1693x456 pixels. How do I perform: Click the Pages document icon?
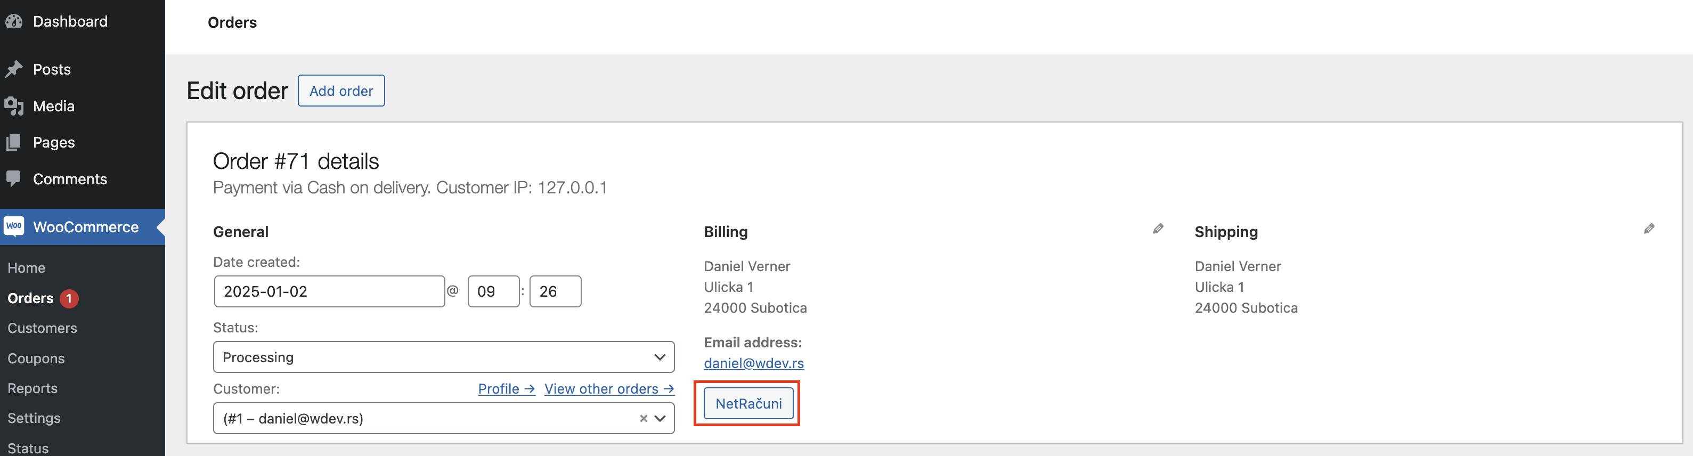(x=14, y=142)
